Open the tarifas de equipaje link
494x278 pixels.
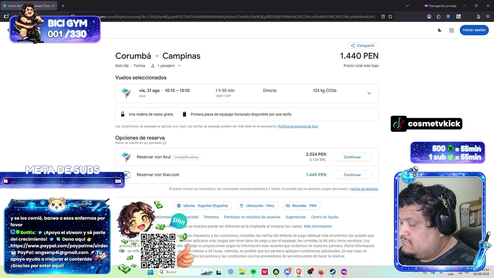click(364, 189)
